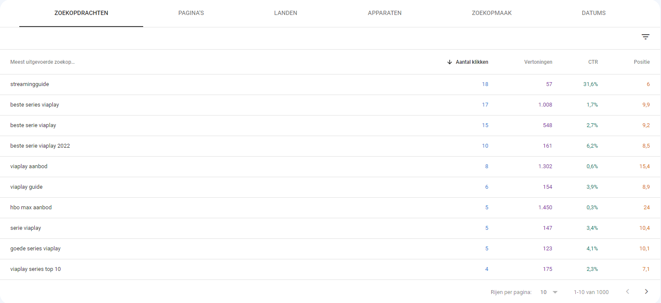Select the viaplay guide query
The height and width of the screenshot is (303, 661).
pyautogui.click(x=26, y=187)
